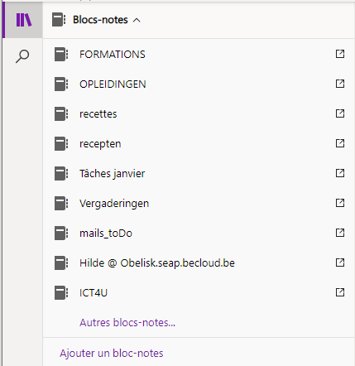355x366 pixels.
Task: Click pop-out icon next to Vergaderingen
Action: point(340,203)
